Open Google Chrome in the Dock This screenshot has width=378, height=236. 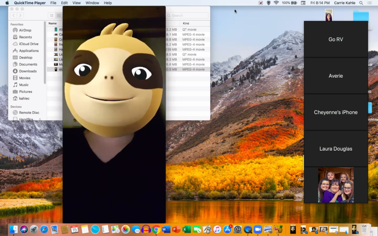[156, 229]
